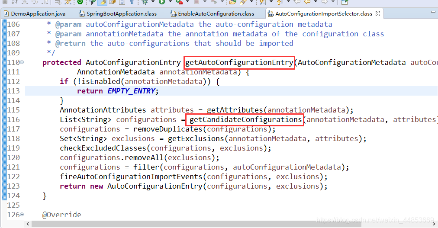Screen dimensions: 438x228
Task: Click configurations.removeAll on line 120
Action: tap(112, 157)
